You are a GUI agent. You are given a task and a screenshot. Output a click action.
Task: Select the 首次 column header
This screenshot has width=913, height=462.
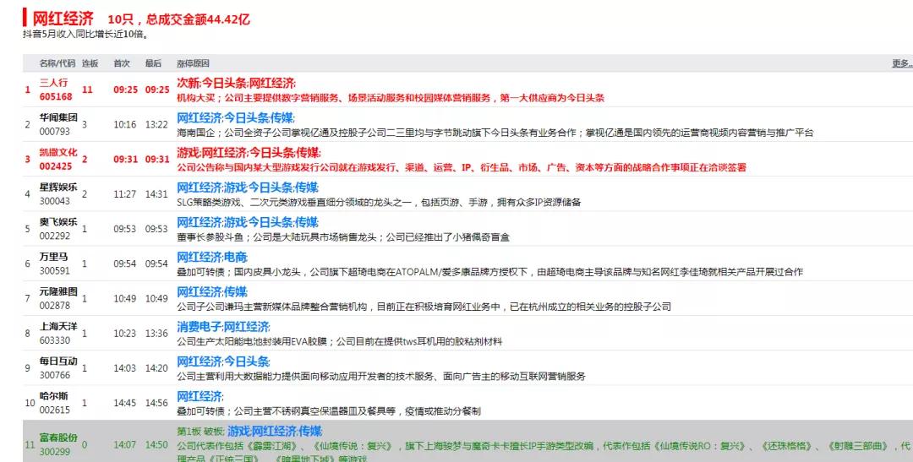click(122, 63)
